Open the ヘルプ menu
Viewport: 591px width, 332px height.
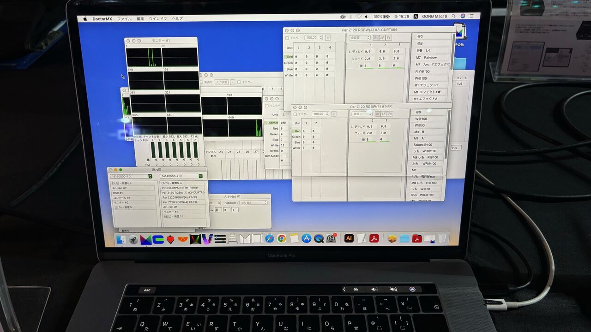[x=177, y=18]
